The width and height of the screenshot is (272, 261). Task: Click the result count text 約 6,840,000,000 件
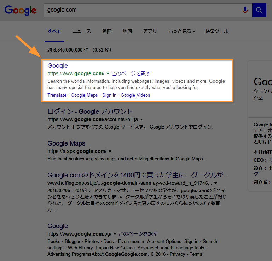68,50
